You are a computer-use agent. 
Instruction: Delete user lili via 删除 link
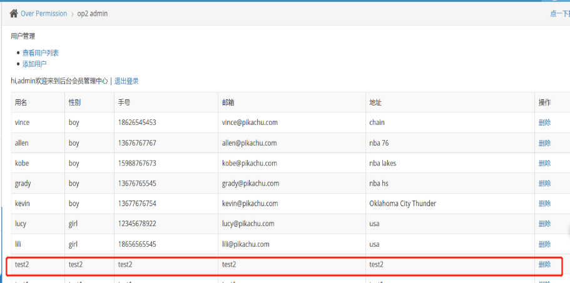pyautogui.click(x=544, y=244)
